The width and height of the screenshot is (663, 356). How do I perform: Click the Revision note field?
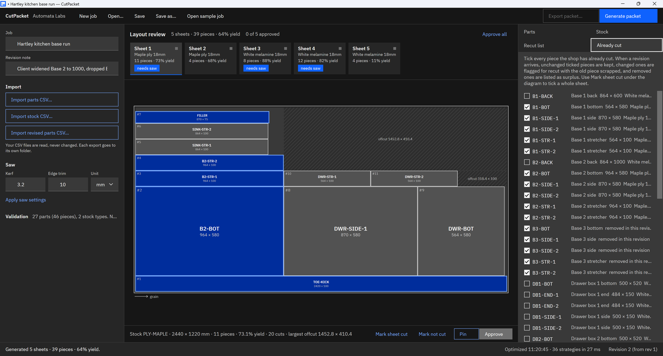click(62, 69)
